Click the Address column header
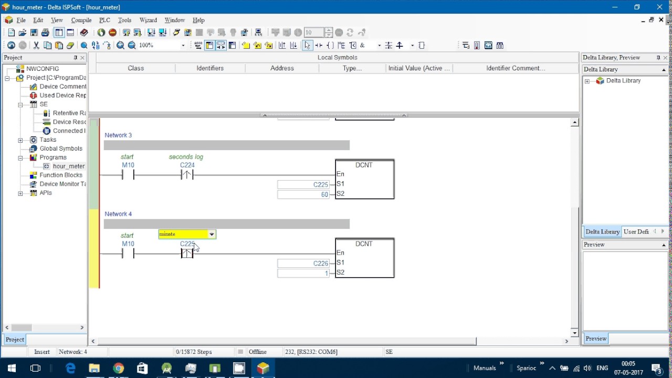Screen dimensions: 672x378 pyautogui.click(x=282, y=68)
